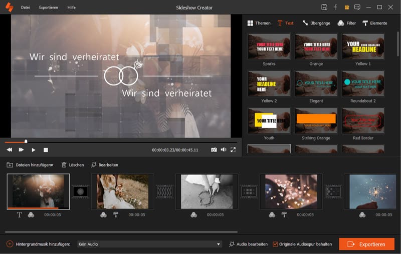Take a snapshot with camera icon
The height and width of the screenshot is (254, 401).
[214, 149]
